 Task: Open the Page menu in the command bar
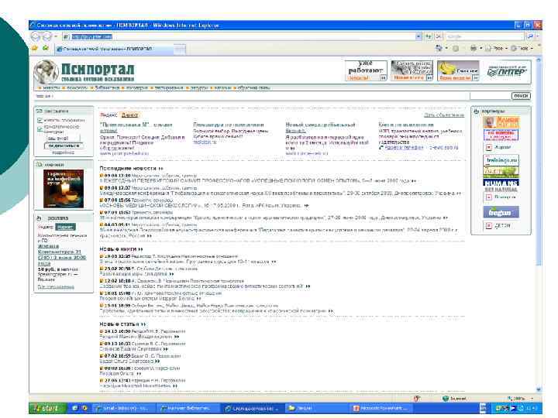coord(497,48)
